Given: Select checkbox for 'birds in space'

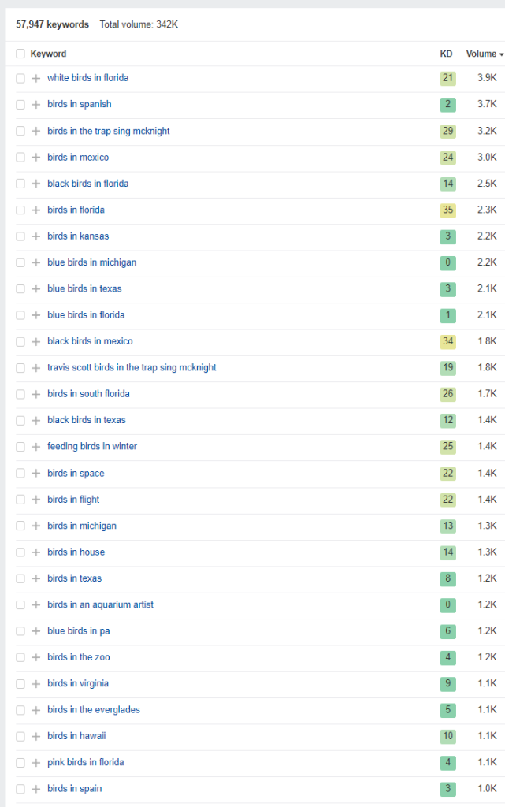Looking at the screenshot, I should coord(20,473).
